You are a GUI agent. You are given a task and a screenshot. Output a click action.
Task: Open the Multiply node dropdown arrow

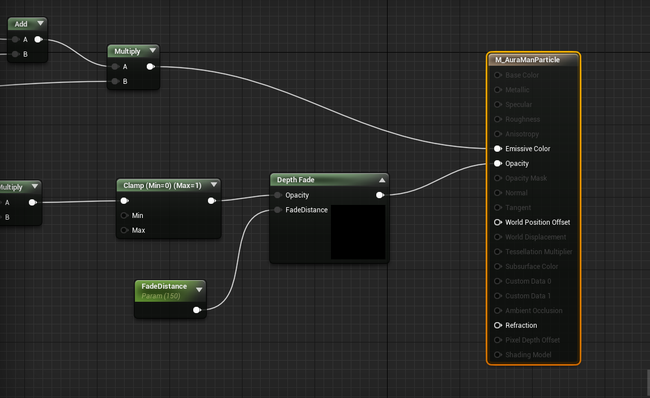coord(153,51)
